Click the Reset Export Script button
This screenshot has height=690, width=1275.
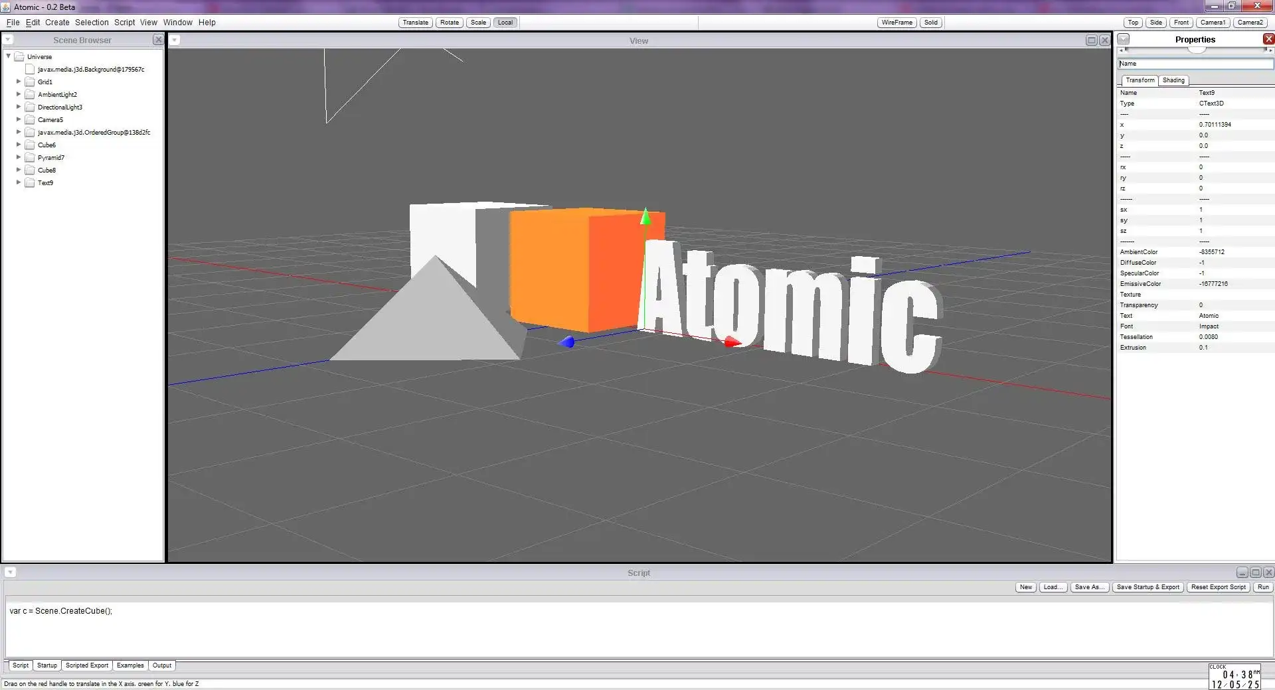[x=1219, y=587]
